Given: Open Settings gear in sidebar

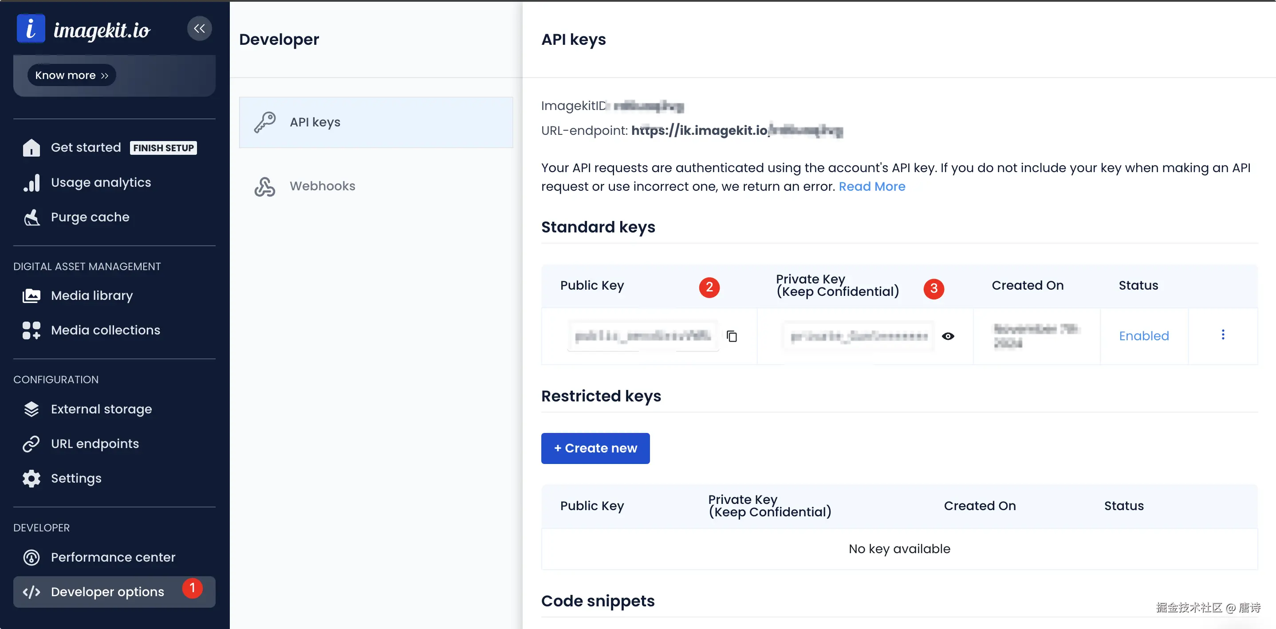Looking at the screenshot, I should pos(76,479).
